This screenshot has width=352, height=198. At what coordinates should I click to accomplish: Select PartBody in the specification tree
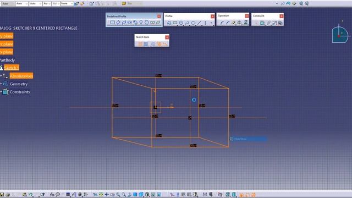click(7, 60)
